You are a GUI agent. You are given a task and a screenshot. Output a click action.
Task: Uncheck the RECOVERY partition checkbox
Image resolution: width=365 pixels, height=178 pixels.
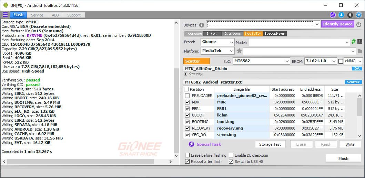tap(187, 128)
